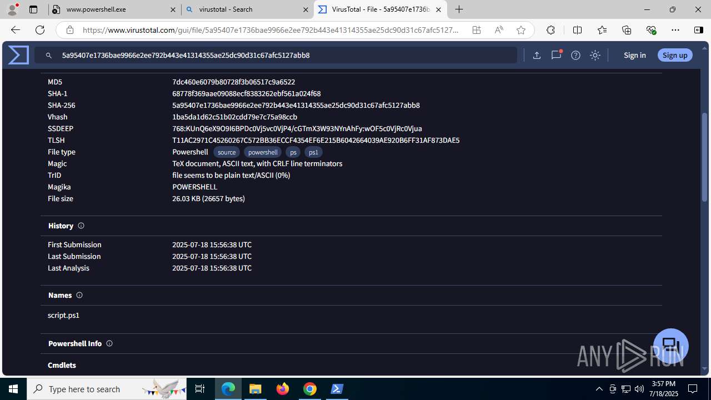The width and height of the screenshot is (711, 400).
Task: Click the 'ps' file type tag
Action: pyautogui.click(x=293, y=152)
